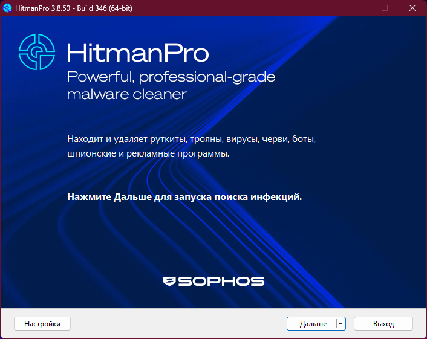The width and height of the screenshot is (427, 339).
Task: Click the text "Нажмите Дальше для запуска поиска инфекций."
Action: (184, 197)
